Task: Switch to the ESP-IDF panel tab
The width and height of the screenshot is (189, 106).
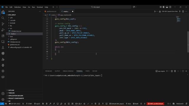Action: (x=95, y=71)
